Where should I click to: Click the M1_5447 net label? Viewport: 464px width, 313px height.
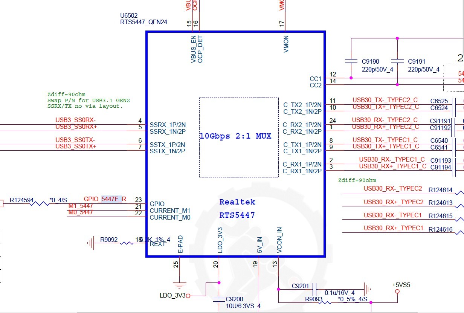[81, 206]
